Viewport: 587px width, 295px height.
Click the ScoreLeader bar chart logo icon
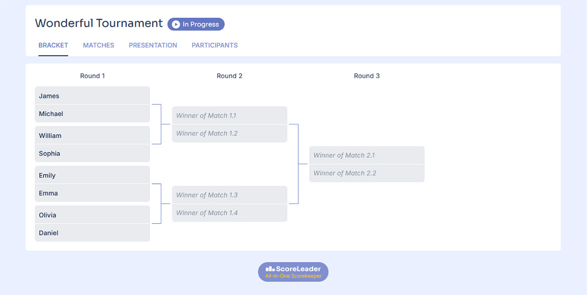[270, 269]
